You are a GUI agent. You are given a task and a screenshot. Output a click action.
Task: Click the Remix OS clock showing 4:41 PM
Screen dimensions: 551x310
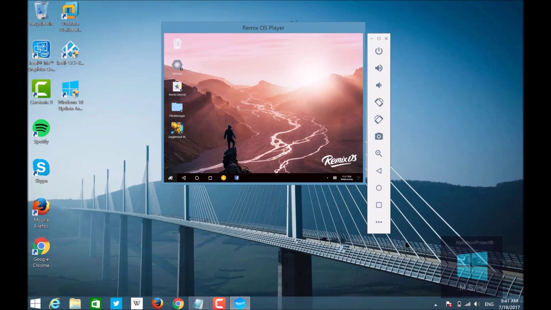click(347, 178)
